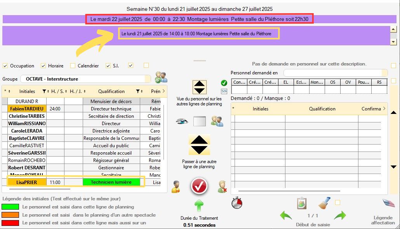
Task: Toggle the Horaire checkbox
Action: pos(43,66)
